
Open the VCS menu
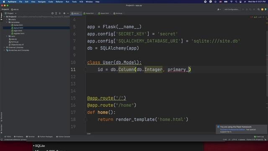[81, 2]
